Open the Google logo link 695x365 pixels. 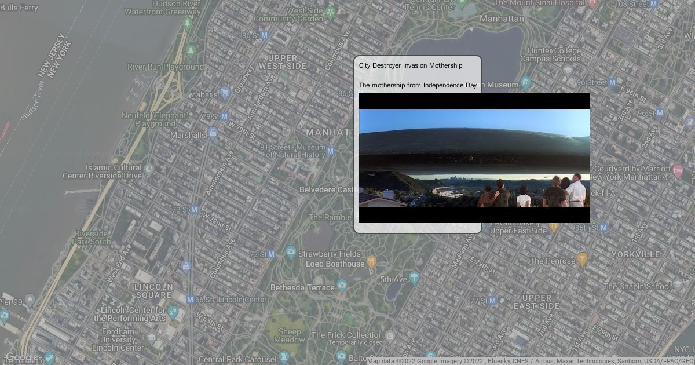(x=21, y=357)
